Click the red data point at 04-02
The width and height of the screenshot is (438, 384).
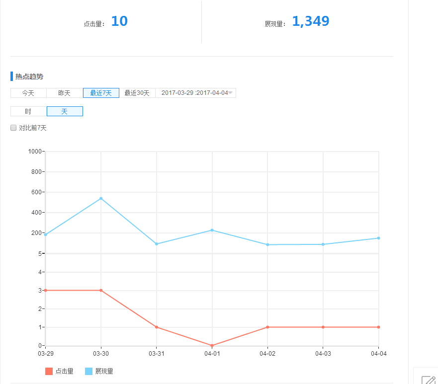pyautogui.click(x=267, y=327)
